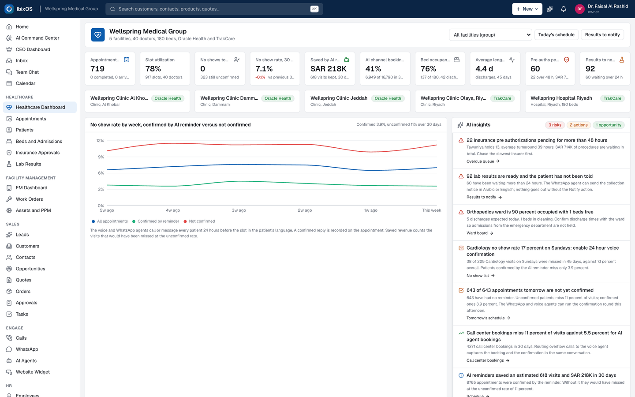Click the Calendar sidebar icon

pyautogui.click(x=9, y=83)
